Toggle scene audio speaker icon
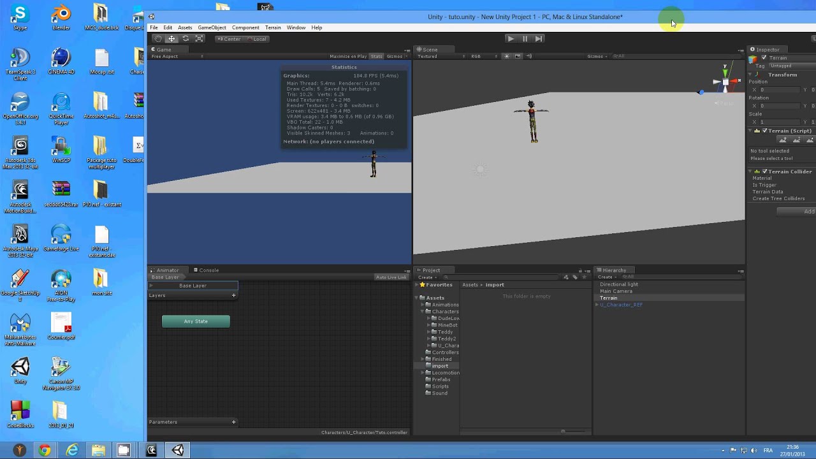 (x=528, y=56)
